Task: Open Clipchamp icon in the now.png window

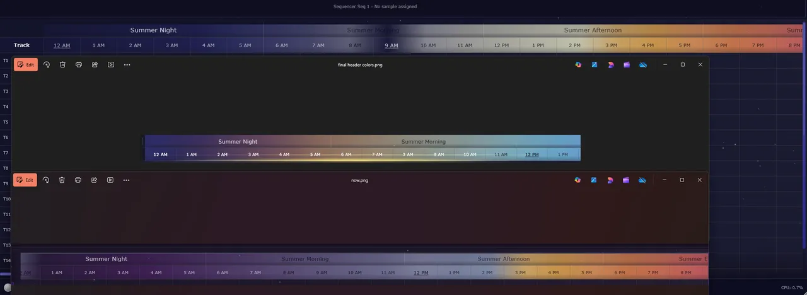Action: [626, 180]
